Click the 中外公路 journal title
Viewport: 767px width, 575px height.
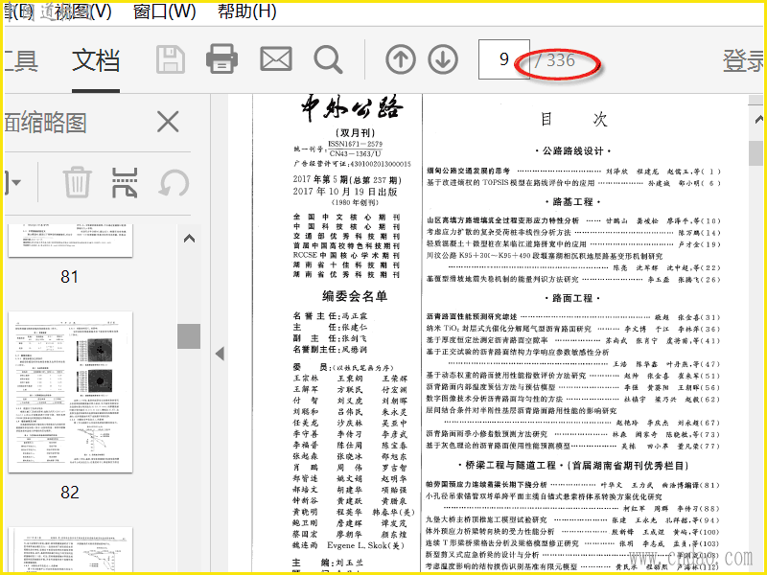pos(352,108)
